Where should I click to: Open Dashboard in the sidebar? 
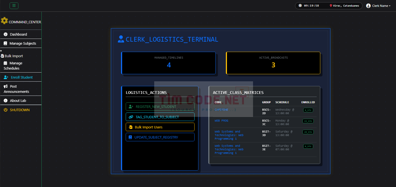(21, 34)
